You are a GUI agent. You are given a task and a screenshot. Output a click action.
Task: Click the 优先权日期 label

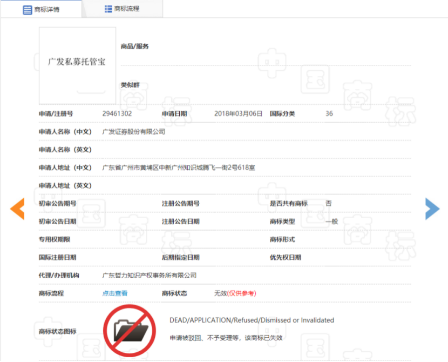[286, 257]
